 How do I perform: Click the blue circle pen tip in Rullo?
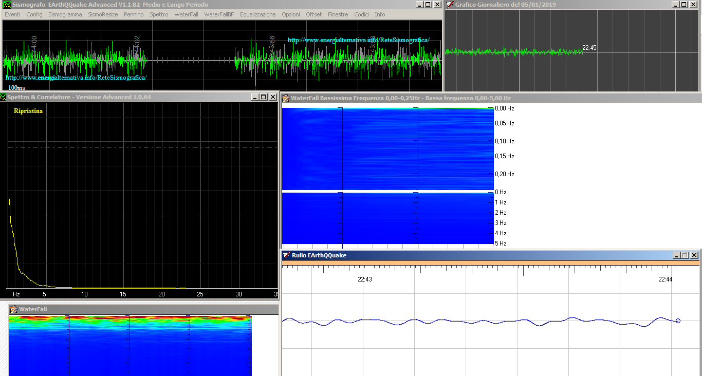(678, 321)
